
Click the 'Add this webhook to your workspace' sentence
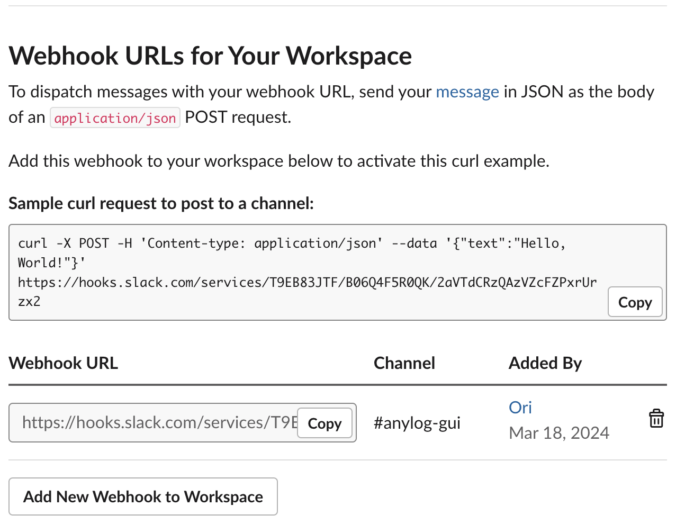coord(279,161)
